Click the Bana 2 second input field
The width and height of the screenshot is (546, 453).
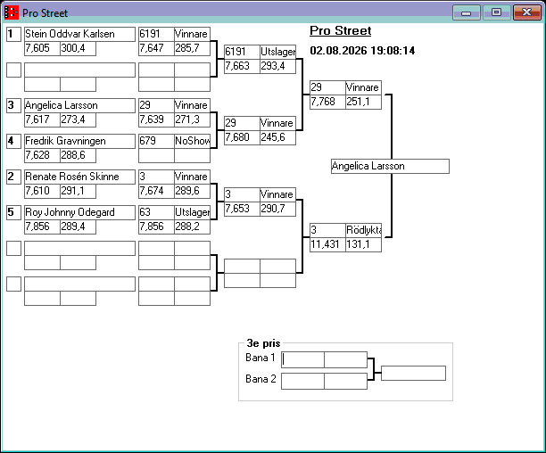(346, 382)
